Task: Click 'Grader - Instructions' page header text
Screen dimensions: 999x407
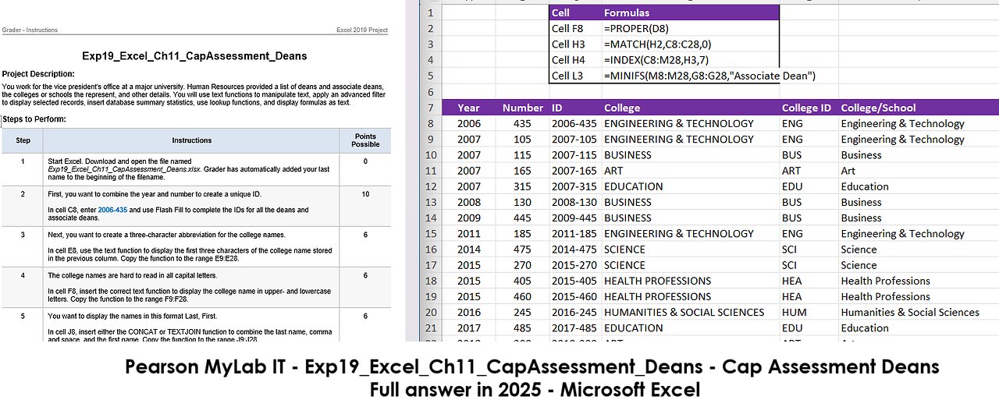Action: tap(30, 30)
